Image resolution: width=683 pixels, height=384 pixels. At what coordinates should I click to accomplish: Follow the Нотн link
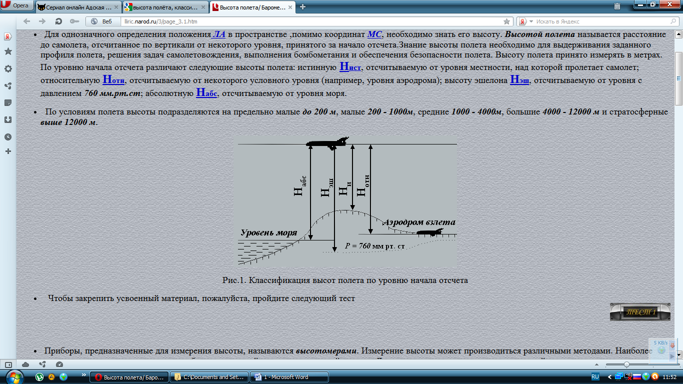tap(113, 80)
